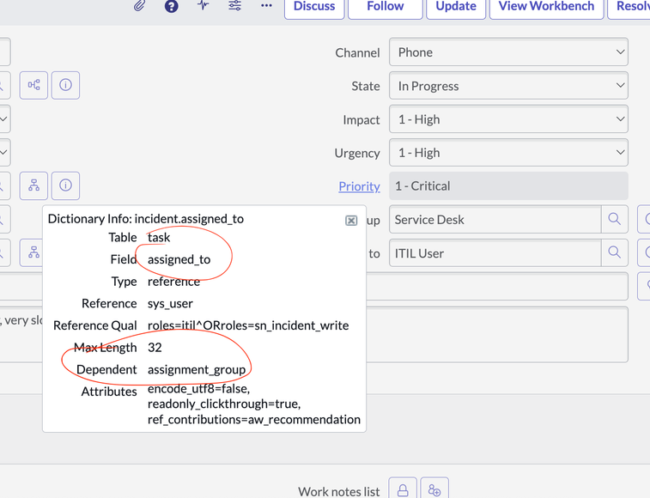The width and height of the screenshot is (650, 498).
Task: Click the add me icon for Work notes list
Action: [x=434, y=490]
